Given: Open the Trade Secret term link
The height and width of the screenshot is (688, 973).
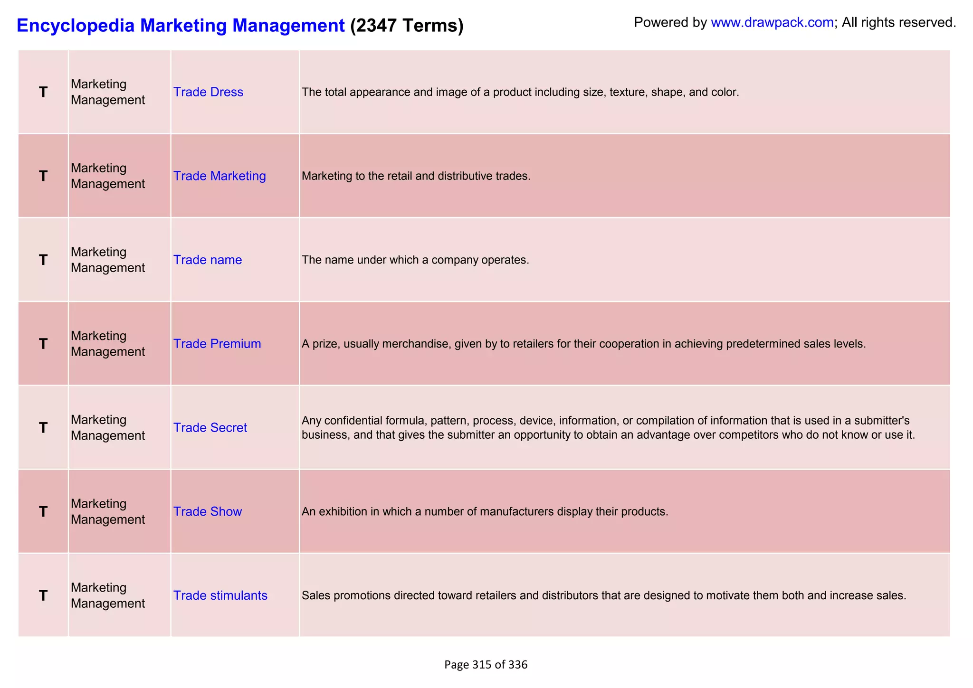Looking at the screenshot, I should click(x=210, y=428).
